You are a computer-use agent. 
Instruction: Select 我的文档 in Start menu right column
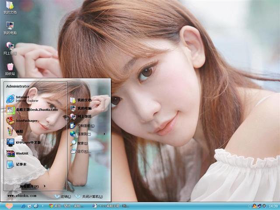[80, 100]
